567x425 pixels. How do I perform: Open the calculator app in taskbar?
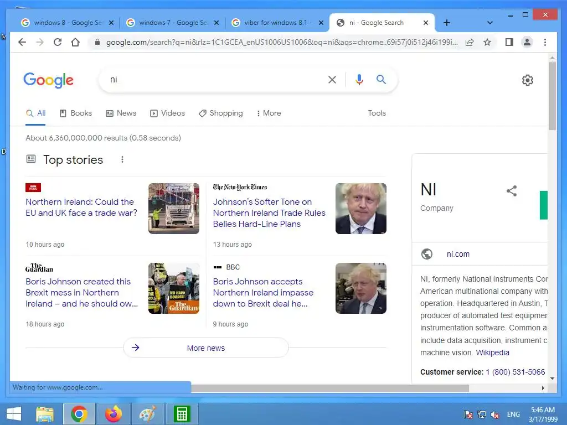182,414
